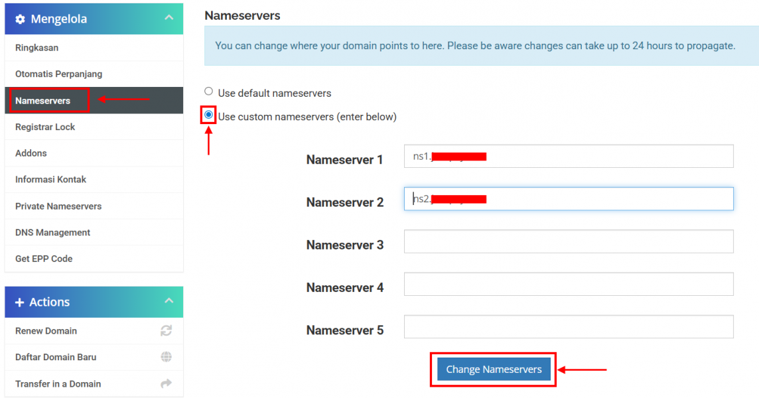This screenshot has width=759, height=398.
Task: Click the Change Nameservers button
Action: (x=494, y=369)
